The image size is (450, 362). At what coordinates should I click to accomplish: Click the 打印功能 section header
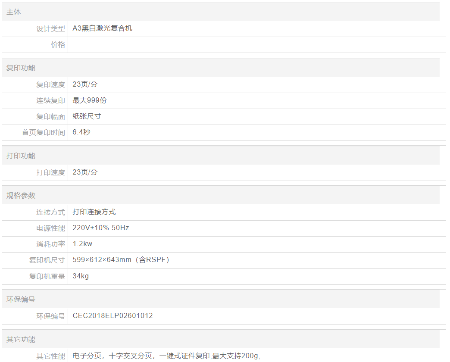(x=21, y=156)
